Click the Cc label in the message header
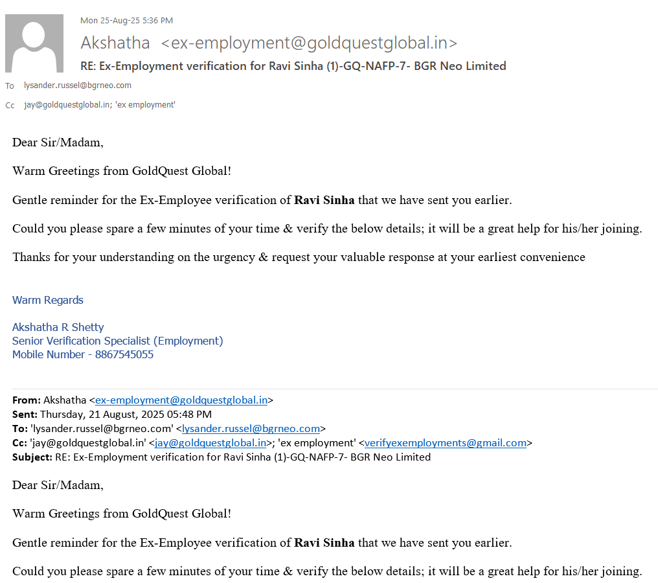Screen dimensions: 658x583 [x=10, y=106]
